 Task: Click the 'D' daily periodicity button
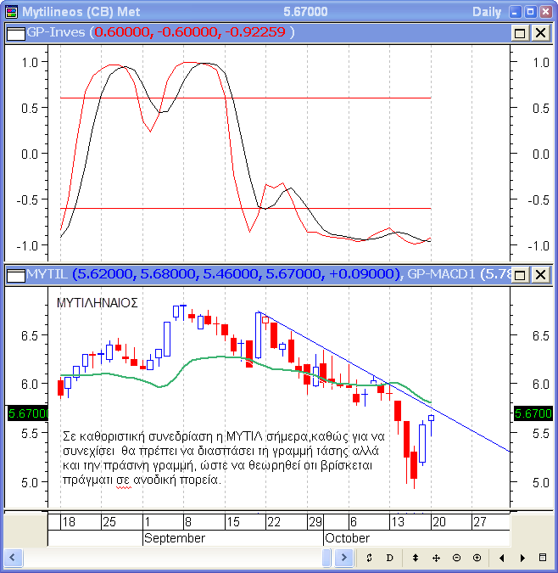390,558
